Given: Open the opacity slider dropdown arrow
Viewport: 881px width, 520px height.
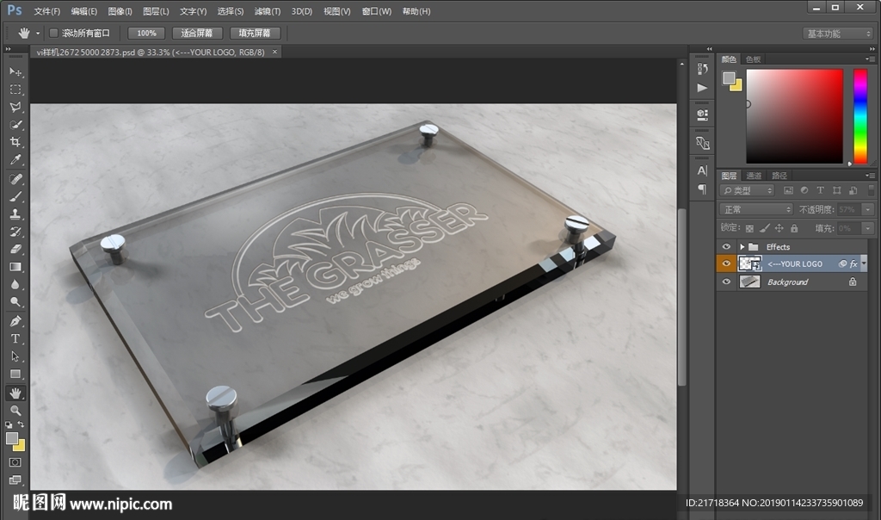Looking at the screenshot, I should (x=868, y=210).
